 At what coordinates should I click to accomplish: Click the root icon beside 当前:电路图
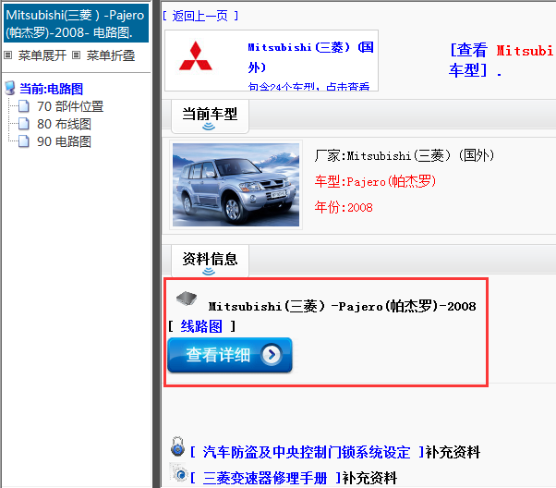10,89
